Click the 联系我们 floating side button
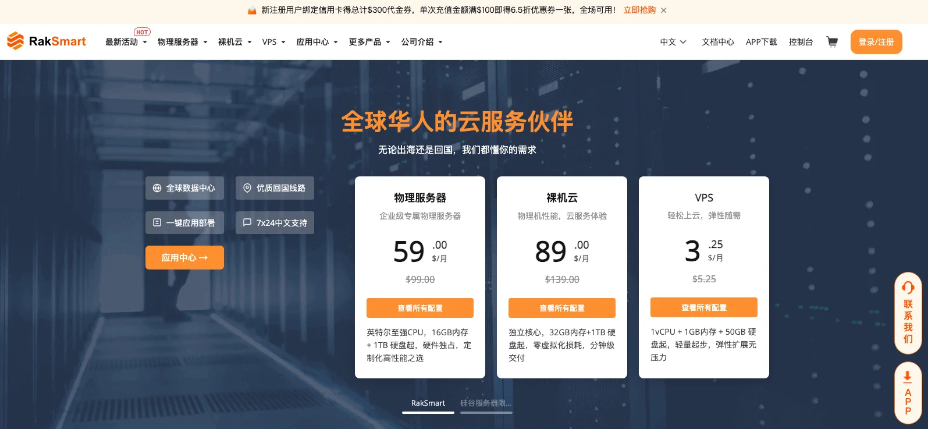This screenshot has width=928, height=429. point(908,313)
